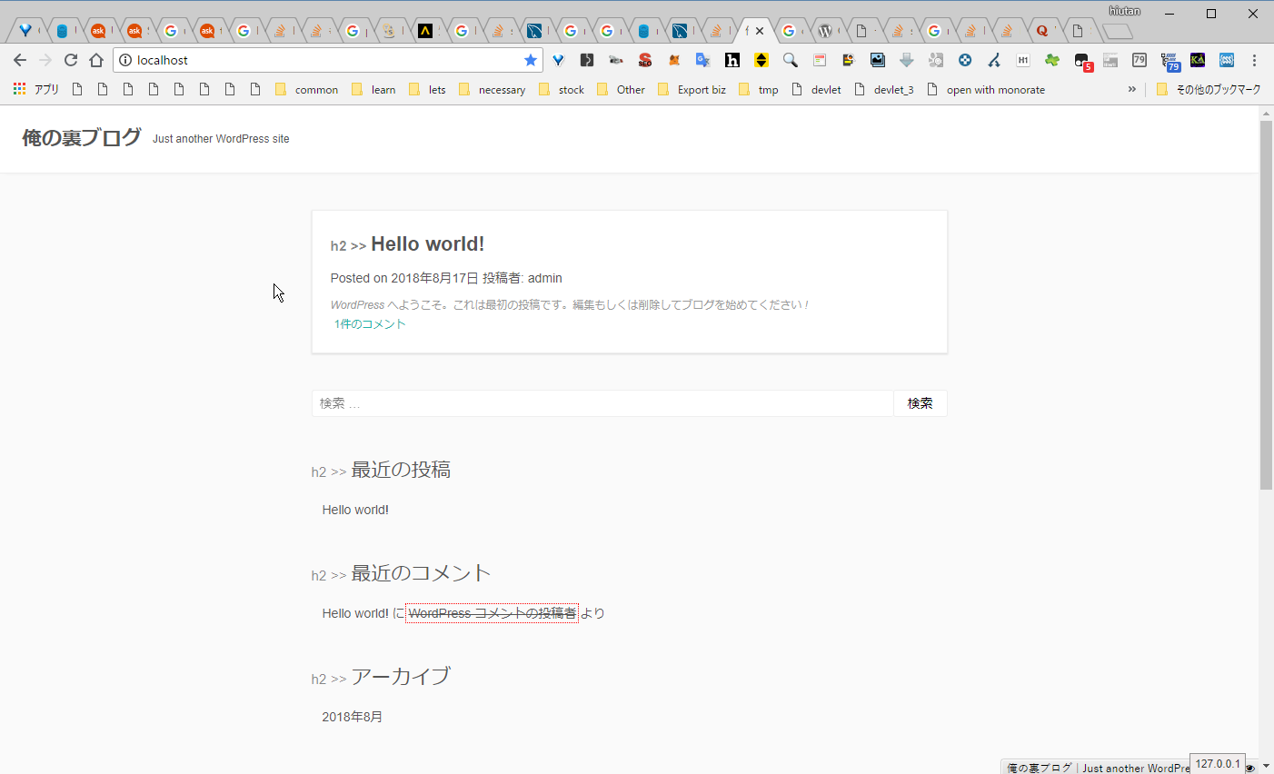Open the magnifier search extension icon
This screenshot has width=1274, height=774.
tap(790, 60)
